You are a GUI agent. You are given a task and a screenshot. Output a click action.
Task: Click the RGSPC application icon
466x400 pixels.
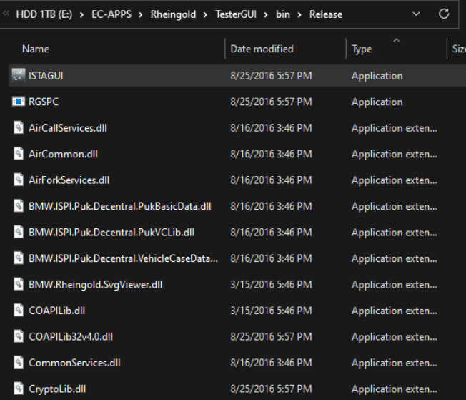18,102
